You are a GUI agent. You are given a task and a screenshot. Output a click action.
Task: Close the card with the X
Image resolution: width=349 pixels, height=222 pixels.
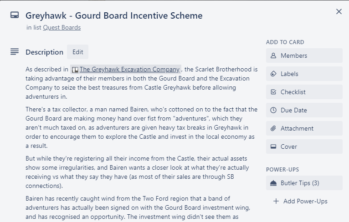click(339, 11)
